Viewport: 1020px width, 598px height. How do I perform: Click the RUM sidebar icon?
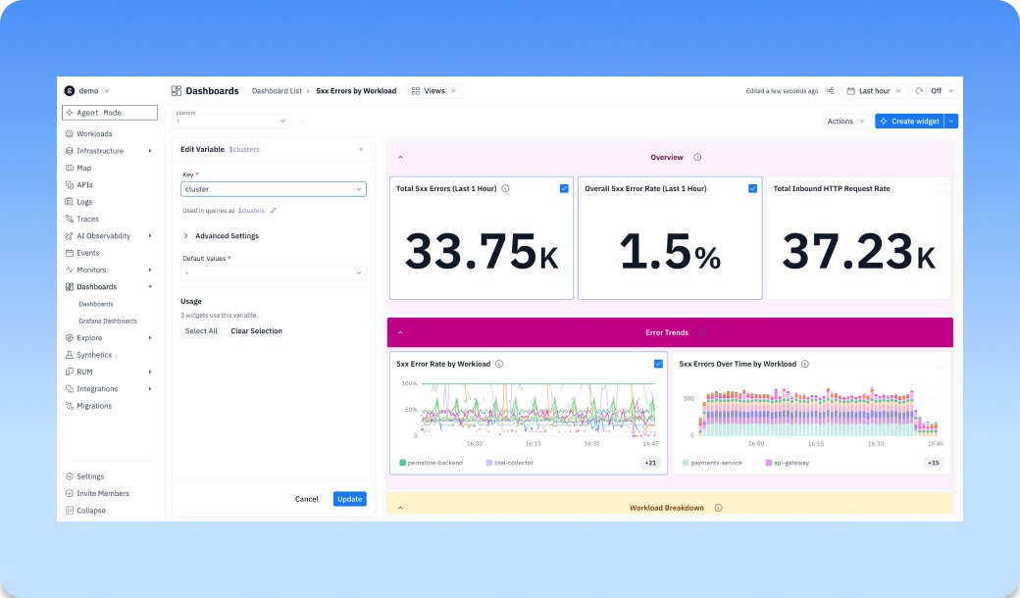pyautogui.click(x=70, y=372)
